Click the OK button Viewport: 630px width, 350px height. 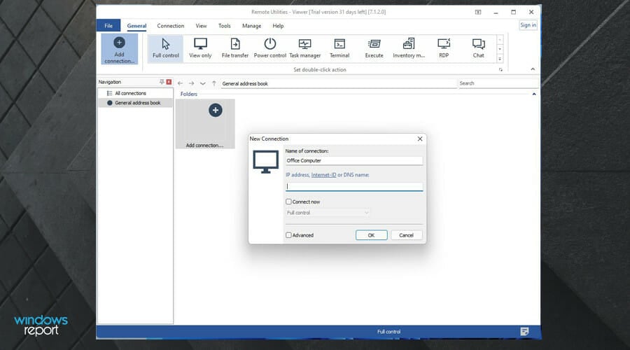tap(371, 235)
